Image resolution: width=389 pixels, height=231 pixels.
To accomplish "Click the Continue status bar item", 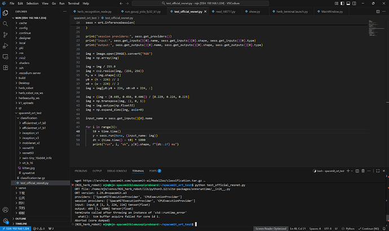I will click(368, 229).
